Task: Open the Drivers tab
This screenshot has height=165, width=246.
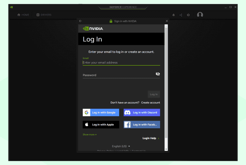Action: click(44, 15)
